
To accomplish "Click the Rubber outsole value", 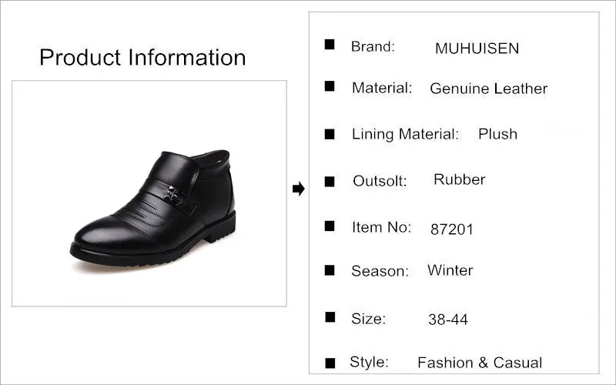I will click(459, 179).
